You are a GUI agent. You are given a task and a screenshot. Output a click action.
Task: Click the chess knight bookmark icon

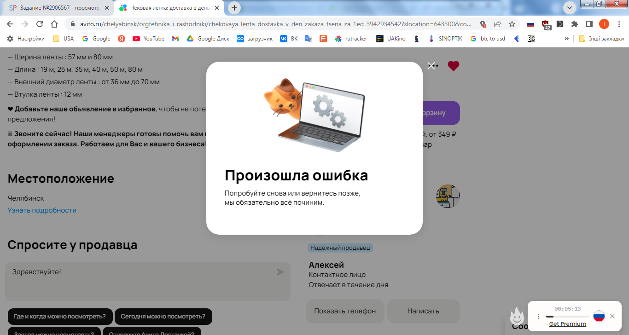coord(417,39)
